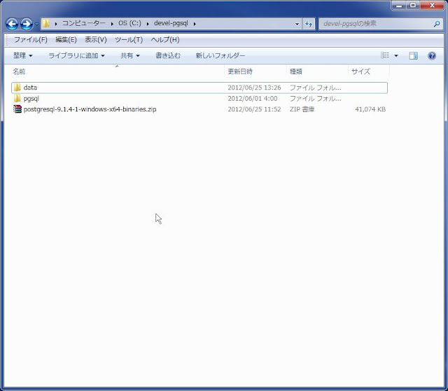Sort by the 更新日時 column header
This screenshot has width=448, height=391.
(240, 71)
